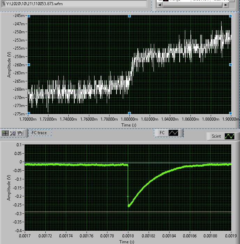The width and height of the screenshot is (240, 244).
Task: Click the lower graph Time (s) label
Action: [x=127, y=242]
